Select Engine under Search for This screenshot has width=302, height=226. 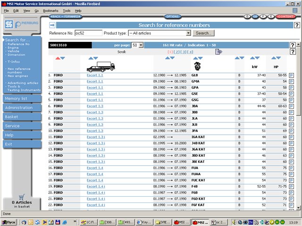[13, 48]
